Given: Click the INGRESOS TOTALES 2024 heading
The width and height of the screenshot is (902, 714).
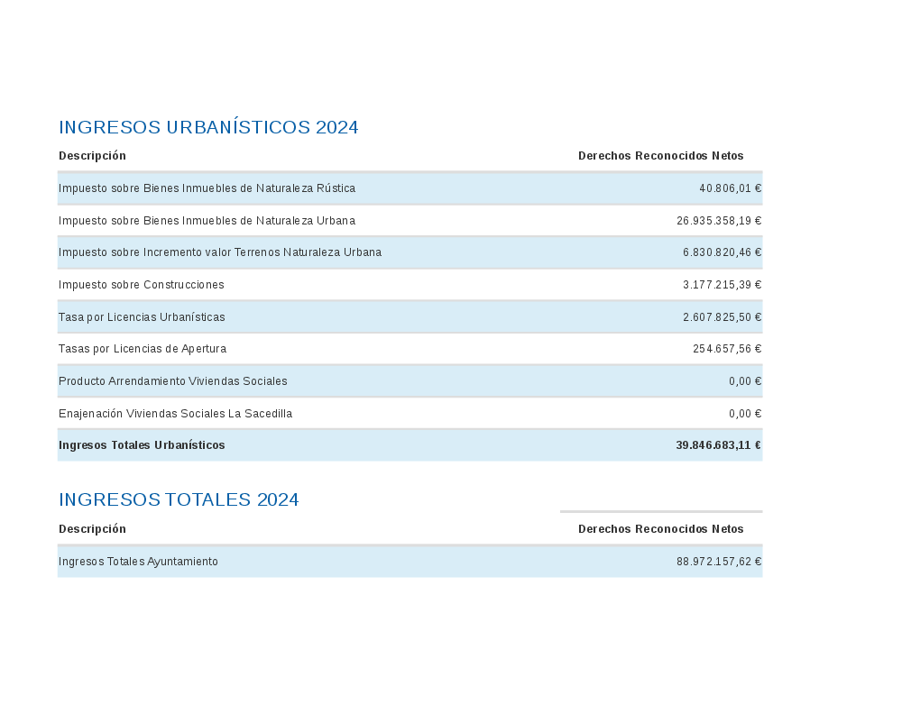Looking at the screenshot, I should point(179,499).
